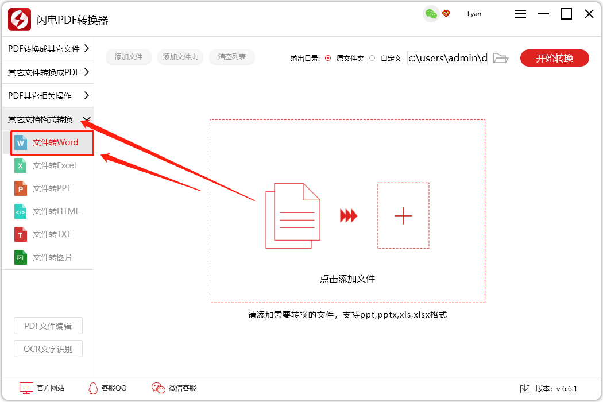Click version text v 6.6.1

tap(566, 389)
